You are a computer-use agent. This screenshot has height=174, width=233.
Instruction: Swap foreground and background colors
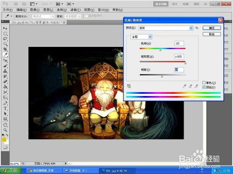pyautogui.click(x=7, y=135)
